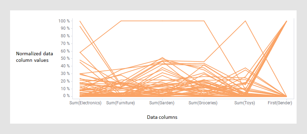Click the 70 % y-axis tick label
Viewport: 307px width, 134px height.
[65, 44]
